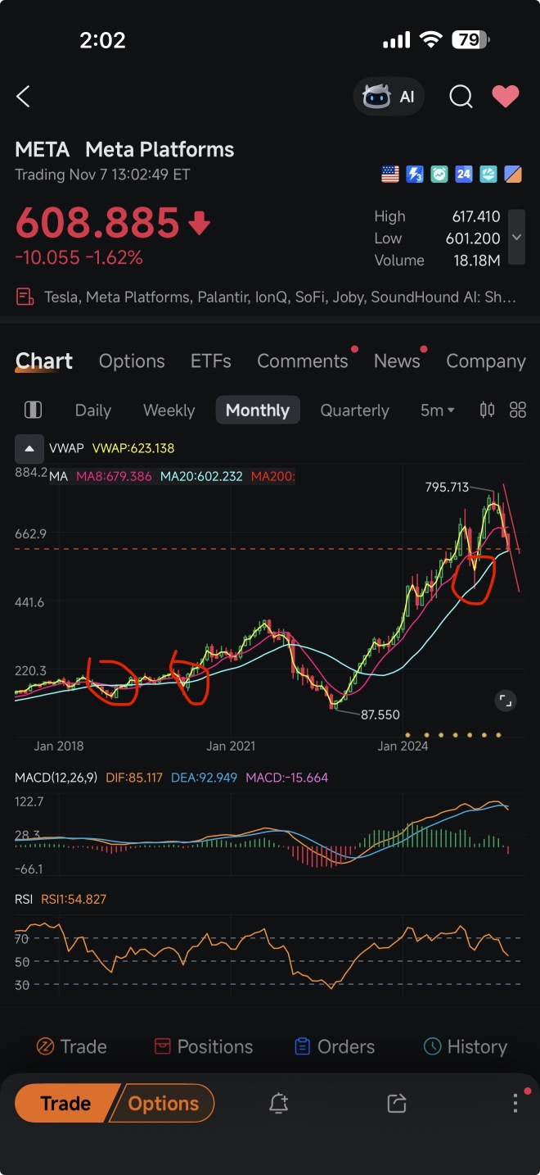Viewport: 540px width, 1175px height.
Task: Tap the fullscreen expand chart icon
Action: [506, 700]
